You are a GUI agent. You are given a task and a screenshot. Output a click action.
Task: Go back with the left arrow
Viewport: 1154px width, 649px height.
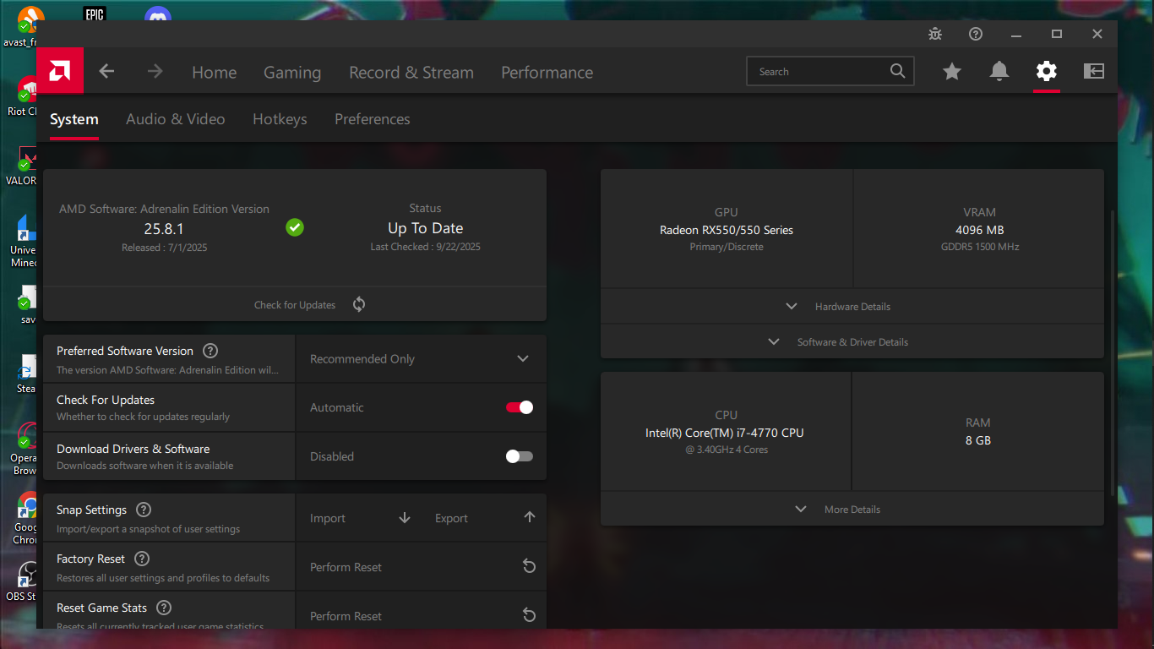pyautogui.click(x=106, y=72)
